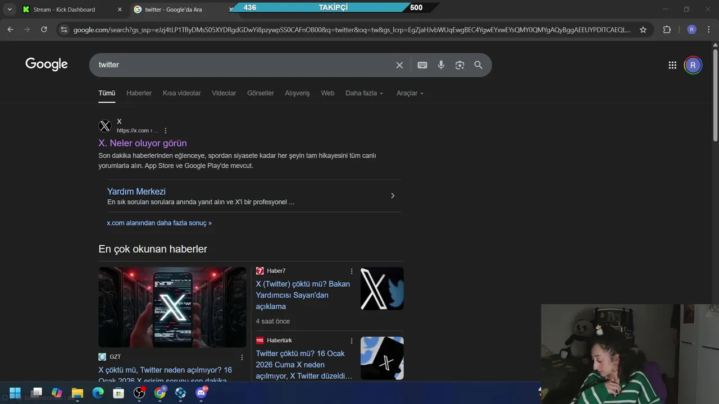Open the tab search dropdown arrow
Viewport: 719px width, 404px height.
10,10
